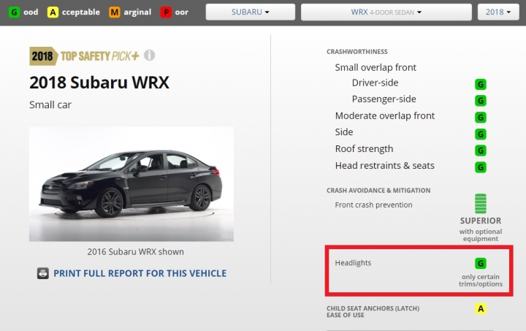Click the Driver-side Good rating badge
526x331 pixels.
click(x=481, y=84)
